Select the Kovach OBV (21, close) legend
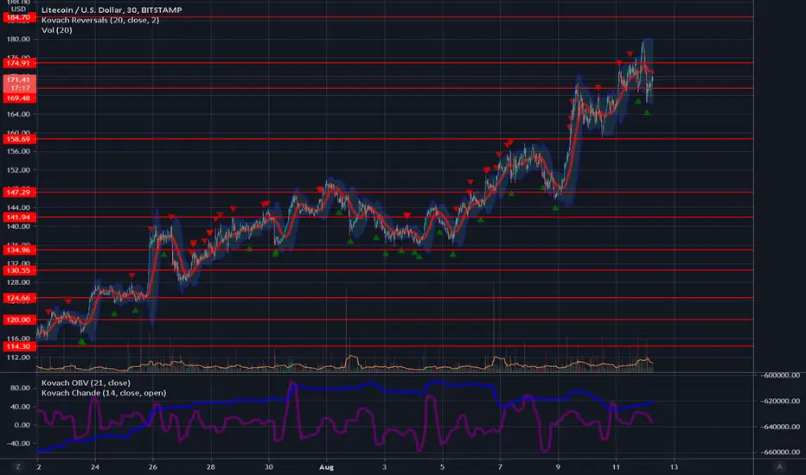This screenshot has width=806, height=475. pos(86,383)
